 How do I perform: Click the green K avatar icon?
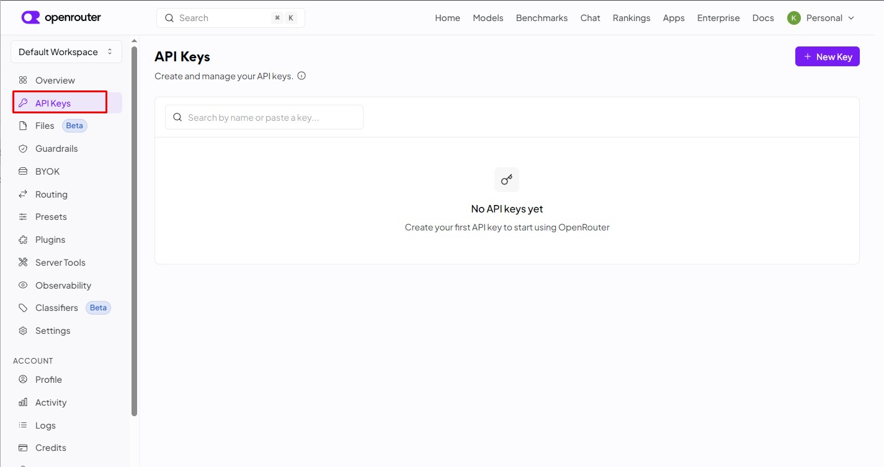[793, 18]
